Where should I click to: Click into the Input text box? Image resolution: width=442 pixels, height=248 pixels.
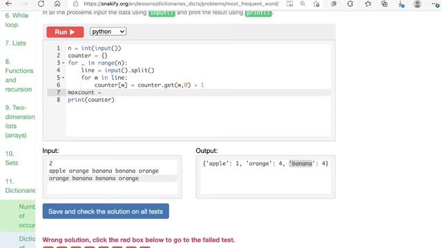112,176
